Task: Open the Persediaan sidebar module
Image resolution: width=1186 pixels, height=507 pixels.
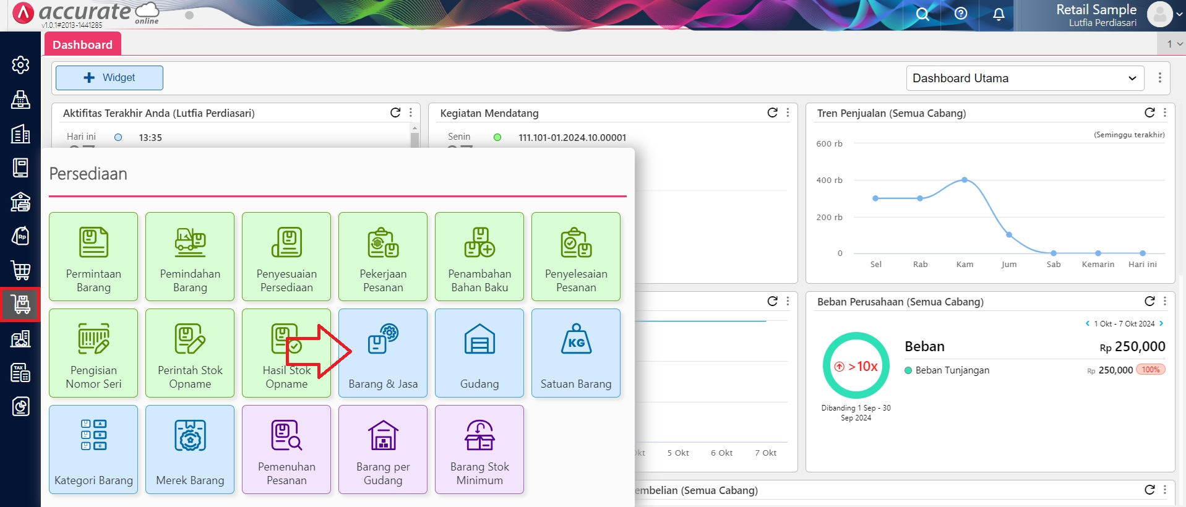Action: pyautogui.click(x=20, y=304)
